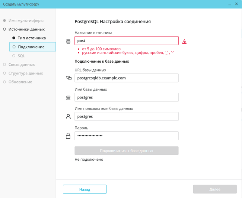The height and width of the screenshot is (198, 242).
Task: Click the URL link chain icon
Action: pyautogui.click(x=69, y=78)
